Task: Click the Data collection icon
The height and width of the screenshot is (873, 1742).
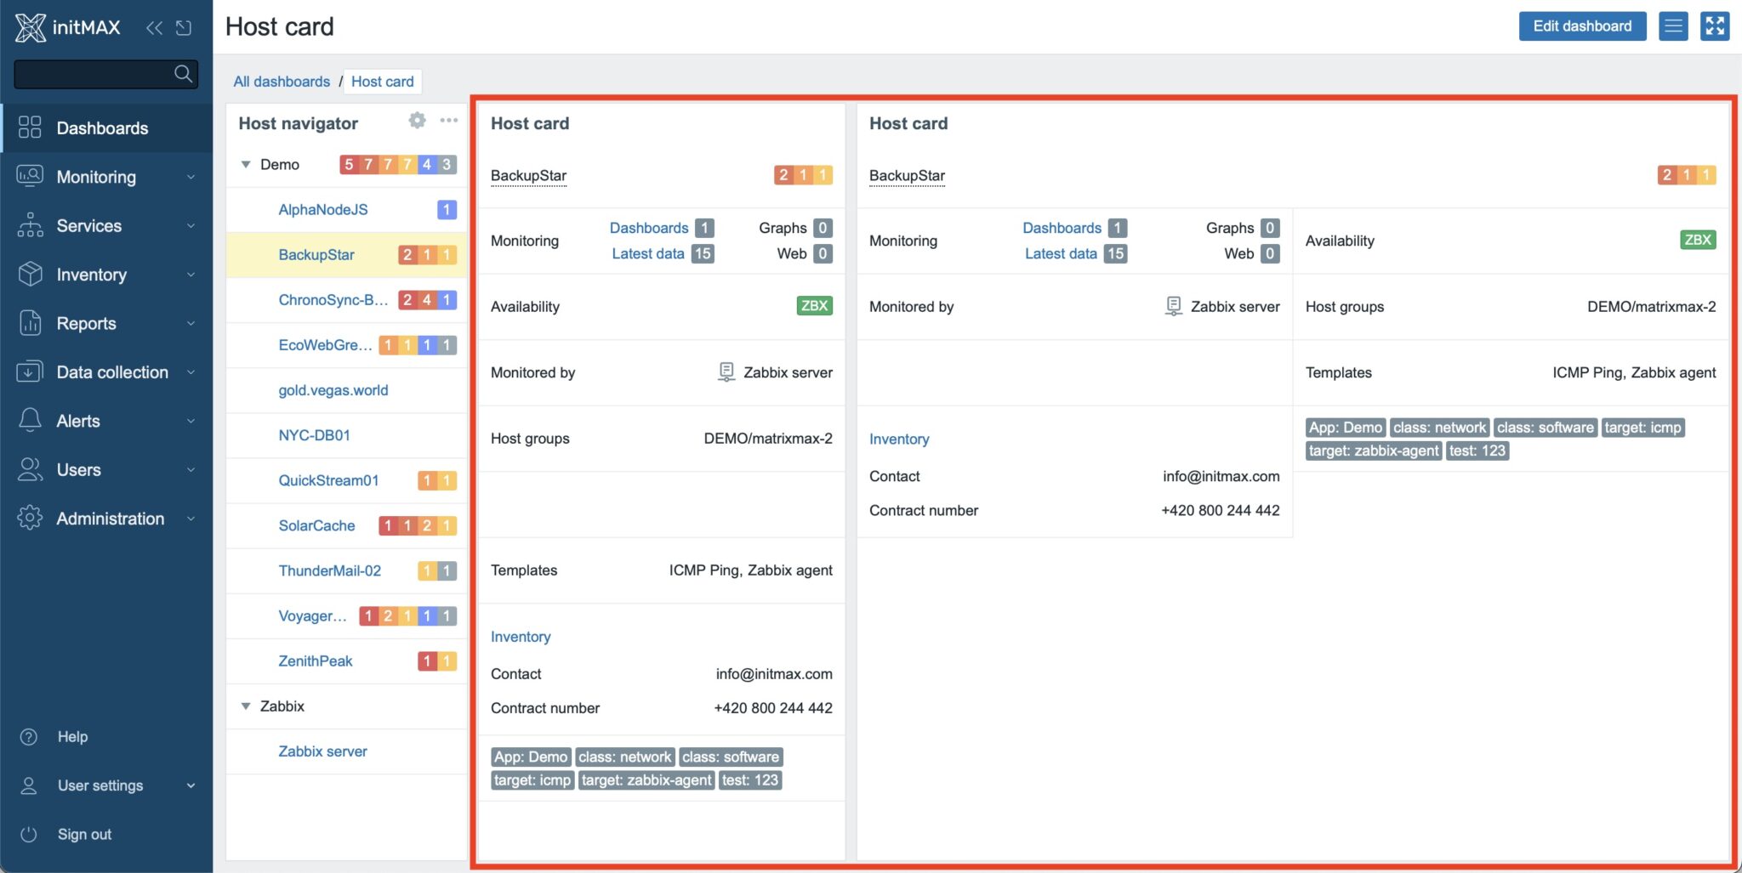Action: pyautogui.click(x=29, y=371)
